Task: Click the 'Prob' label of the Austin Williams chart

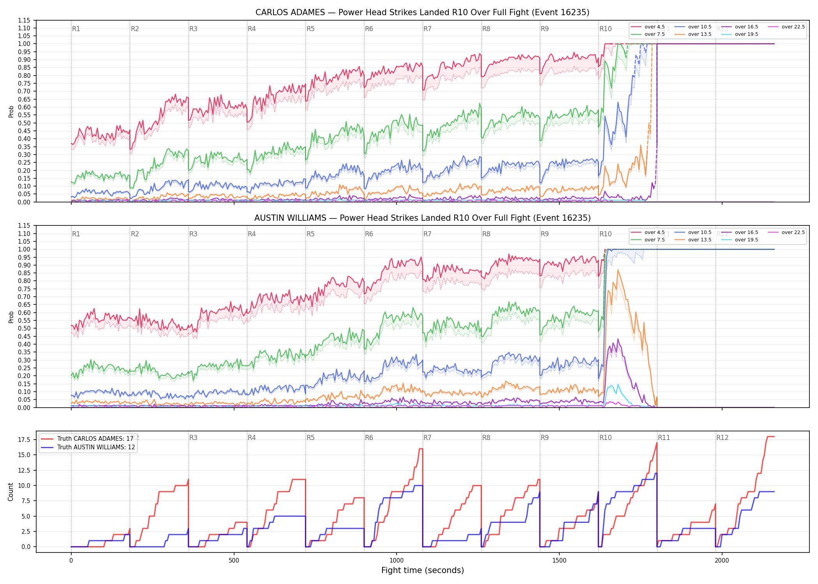Action: click(x=11, y=317)
